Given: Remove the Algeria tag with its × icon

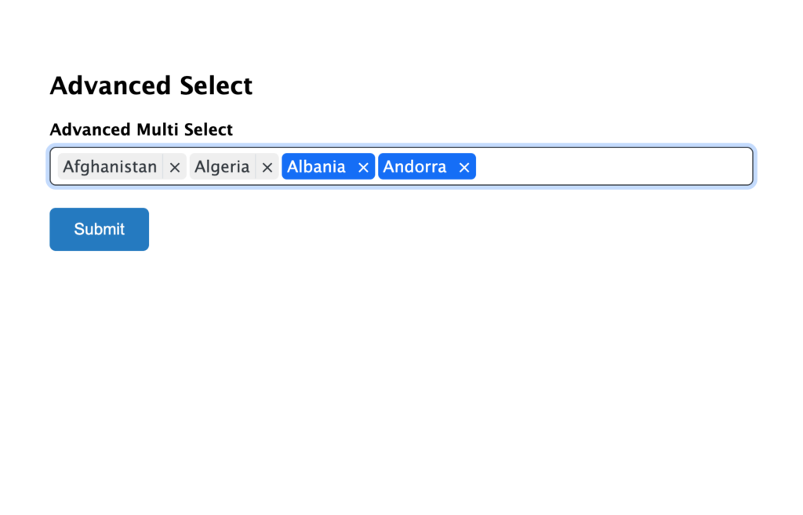Looking at the screenshot, I should click(267, 167).
